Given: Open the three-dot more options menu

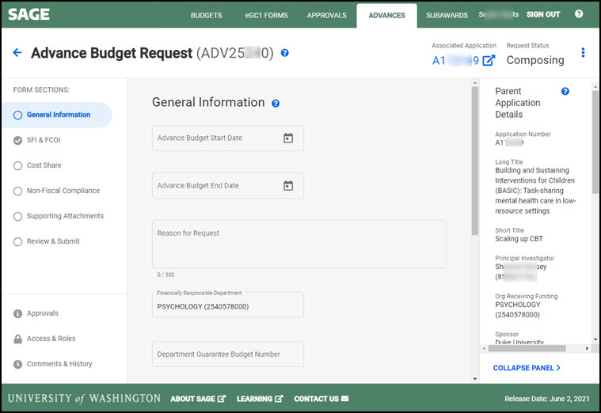Looking at the screenshot, I should click(583, 52).
